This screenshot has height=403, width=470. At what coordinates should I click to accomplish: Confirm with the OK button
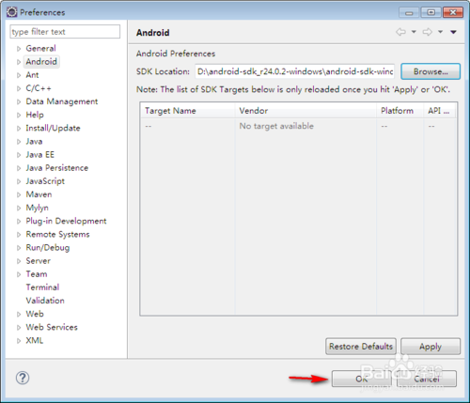click(x=361, y=379)
